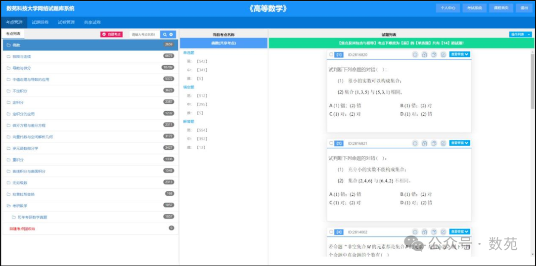Open info icon for question ID:2814002
Screen dimensions: 536x266
click(415, 232)
